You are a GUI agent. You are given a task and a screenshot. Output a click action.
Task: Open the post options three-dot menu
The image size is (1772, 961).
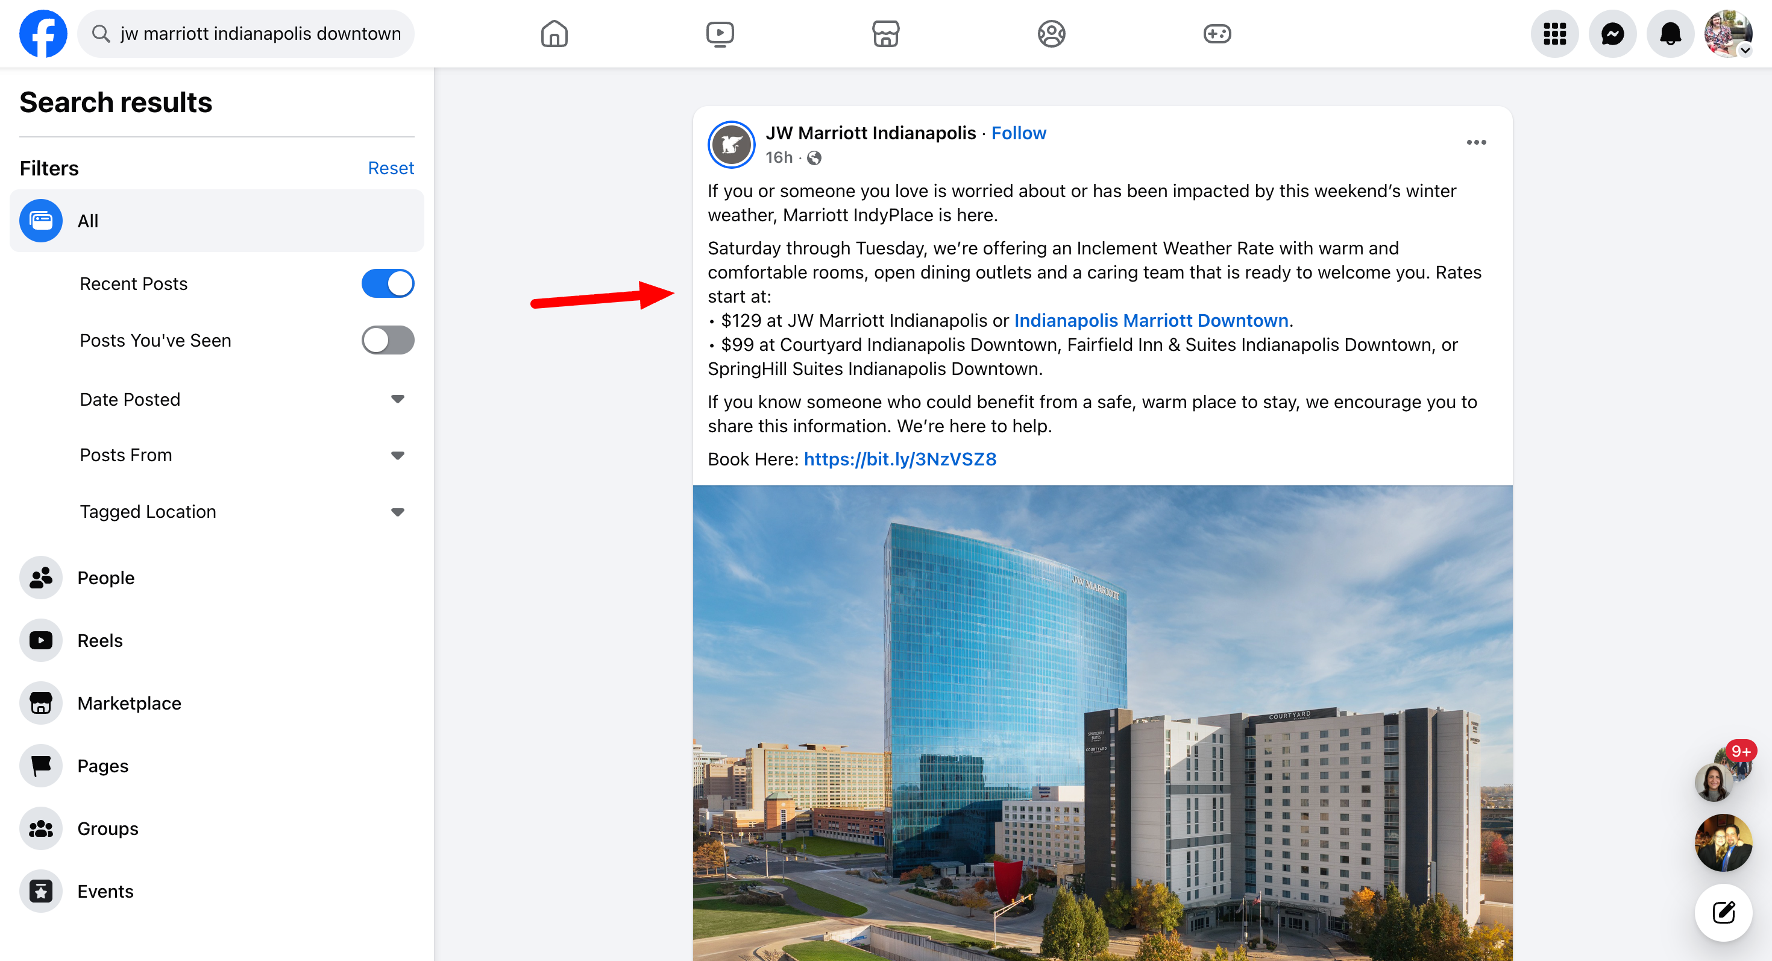coord(1476,142)
